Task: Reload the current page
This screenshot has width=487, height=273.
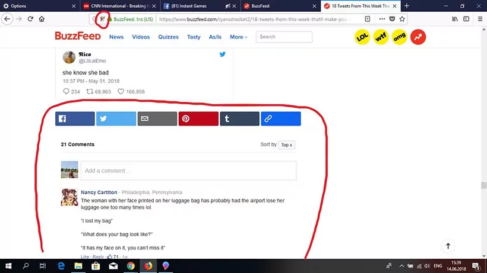Action: coord(30,19)
